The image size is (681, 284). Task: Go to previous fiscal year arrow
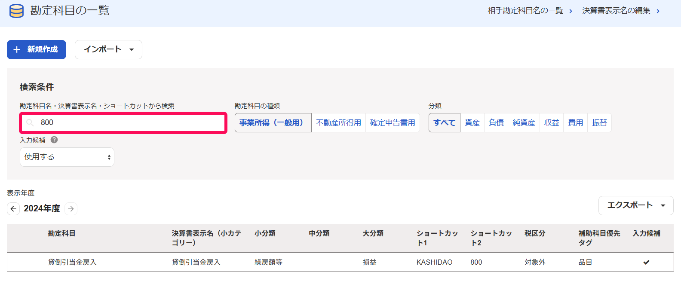coord(13,209)
